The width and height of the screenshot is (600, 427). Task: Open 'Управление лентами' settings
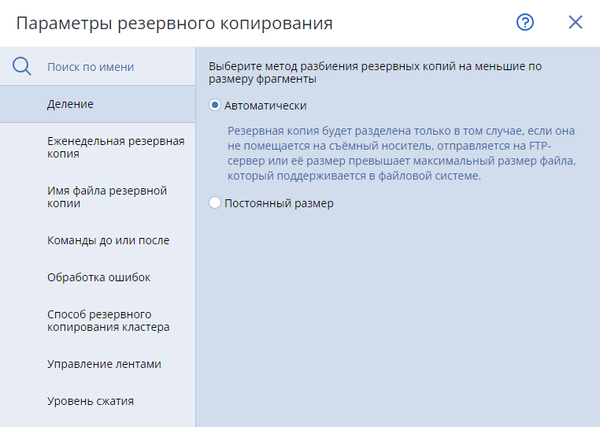(x=104, y=364)
